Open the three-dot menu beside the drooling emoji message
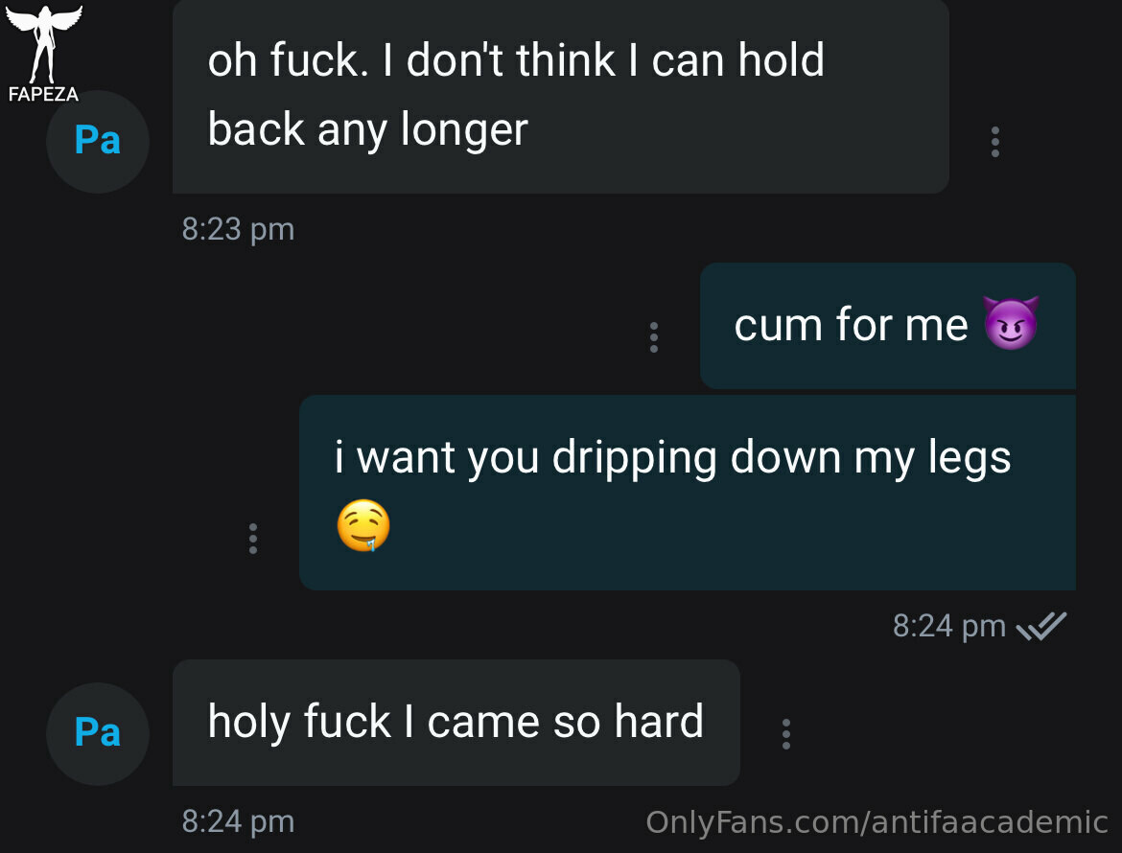 click(252, 539)
